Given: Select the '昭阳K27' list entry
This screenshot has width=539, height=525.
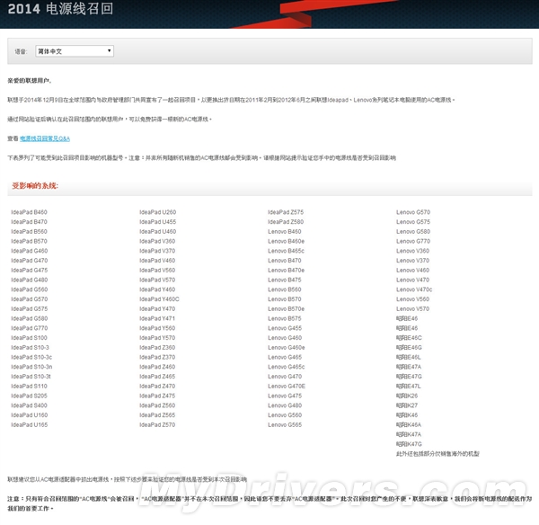Looking at the screenshot, I should coord(407,405).
